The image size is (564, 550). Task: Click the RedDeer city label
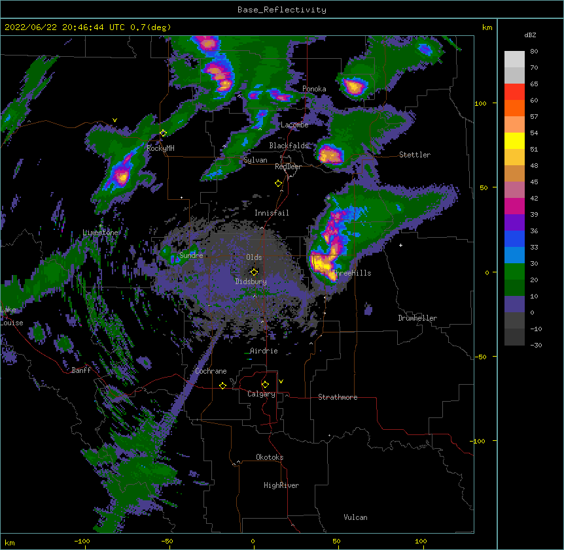tap(288, 167)
